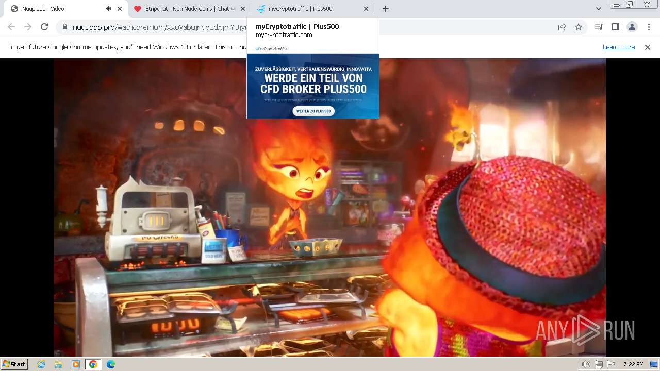This screenshot has width=660, height=371.
Task: Open Action Center flag icon
Action: pyautogui.click(x=611, y=364)
